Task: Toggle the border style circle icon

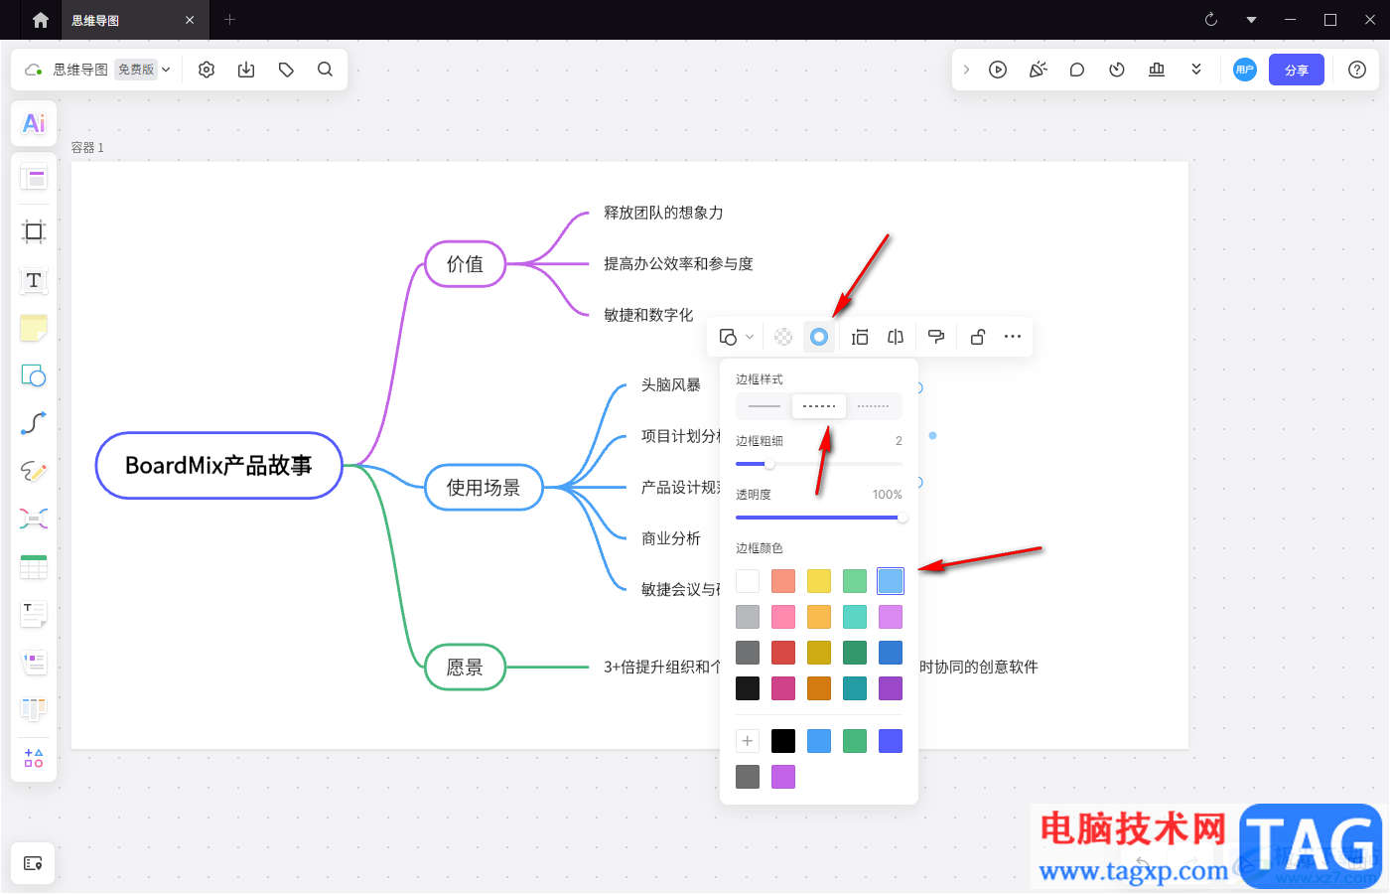Action: point(819,337)
